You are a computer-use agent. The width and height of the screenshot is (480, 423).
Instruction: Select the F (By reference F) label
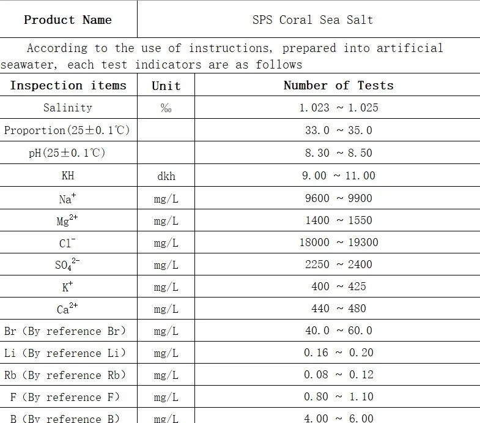point(65,397)
